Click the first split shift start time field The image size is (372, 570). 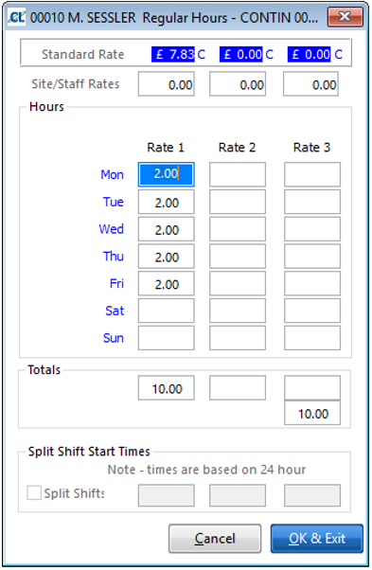point(166,495)
